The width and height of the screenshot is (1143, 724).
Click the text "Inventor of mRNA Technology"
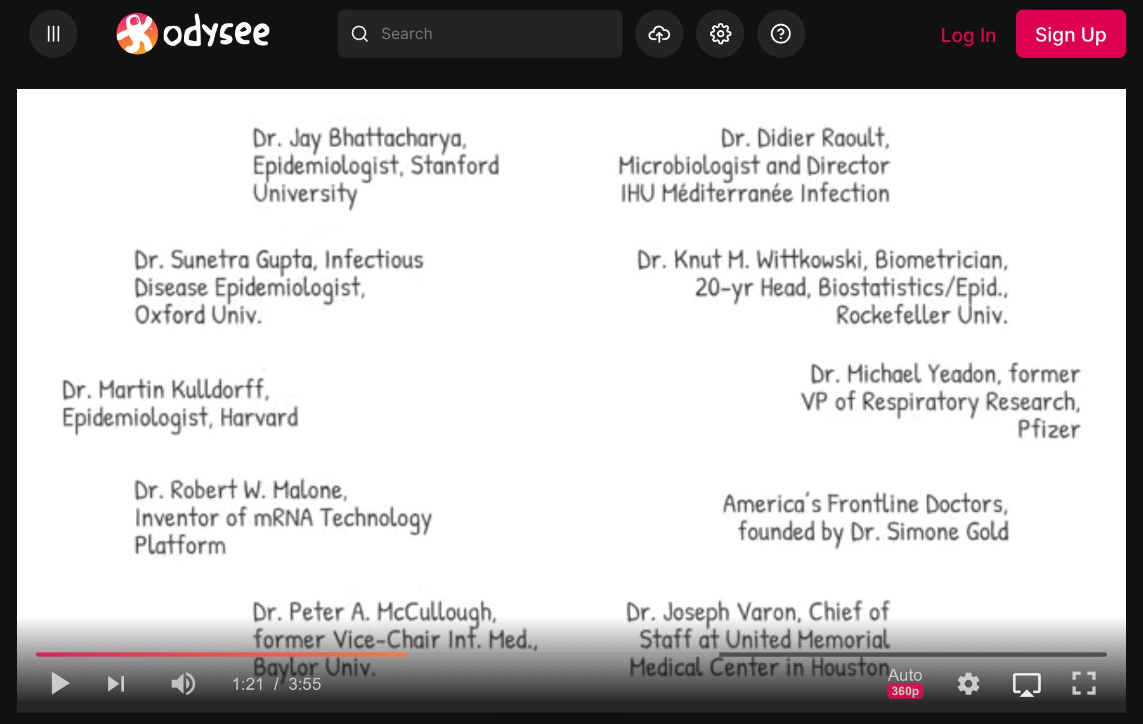point(283,518)
